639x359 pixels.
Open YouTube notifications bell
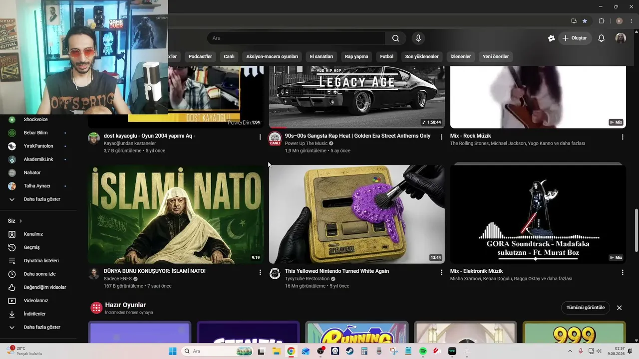602,38
